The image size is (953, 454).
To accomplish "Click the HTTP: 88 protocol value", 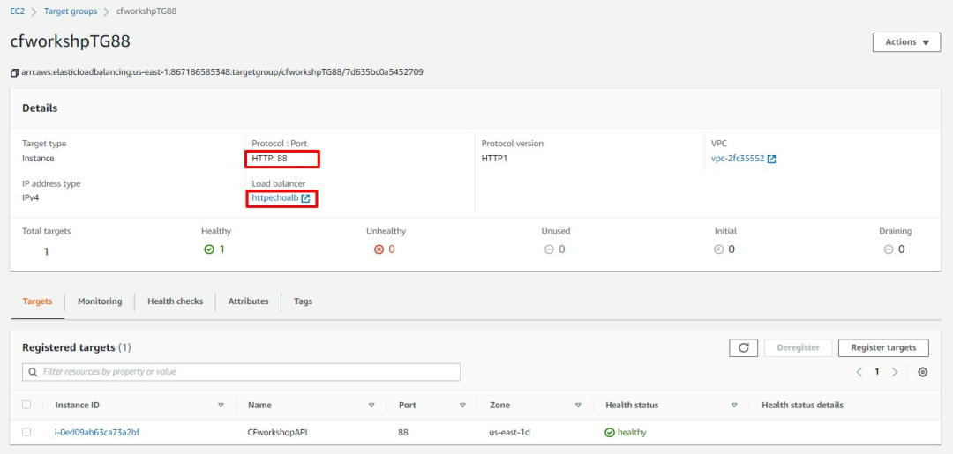I will pos(269,159).
